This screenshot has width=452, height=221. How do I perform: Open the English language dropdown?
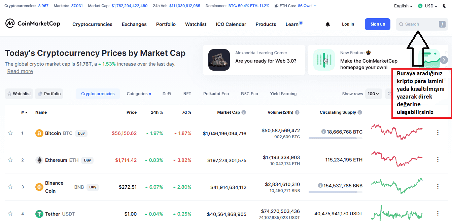[403, 6]
